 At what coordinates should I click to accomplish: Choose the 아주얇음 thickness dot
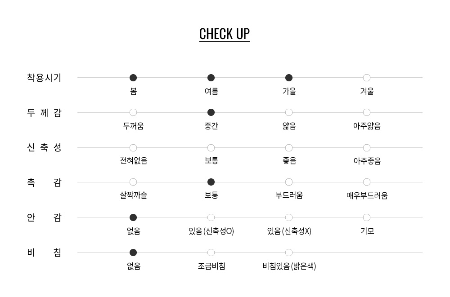click(x=367, y=112)
